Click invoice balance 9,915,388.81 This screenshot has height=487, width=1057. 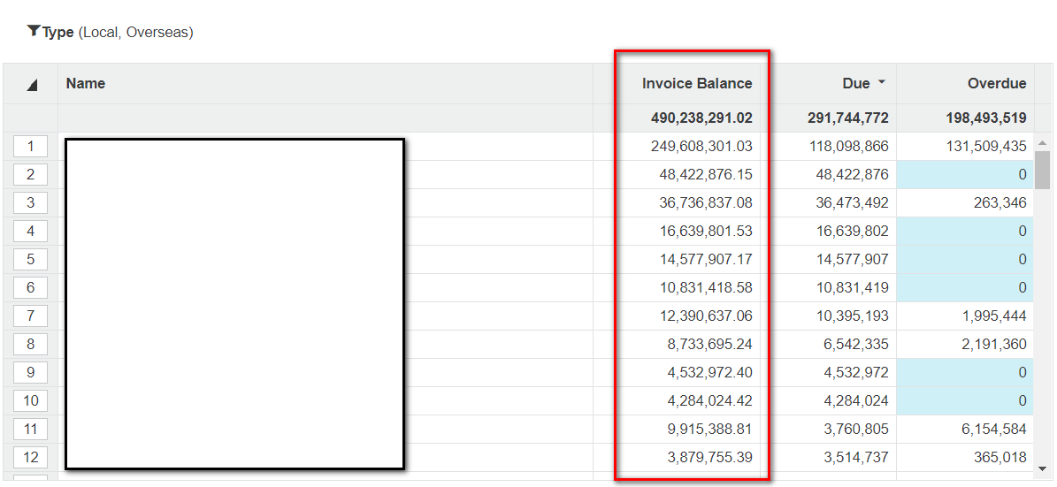point(710,429)
